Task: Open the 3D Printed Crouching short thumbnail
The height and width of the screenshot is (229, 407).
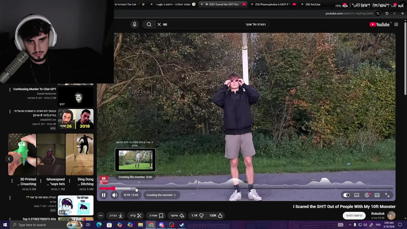Action: point(22,155)
